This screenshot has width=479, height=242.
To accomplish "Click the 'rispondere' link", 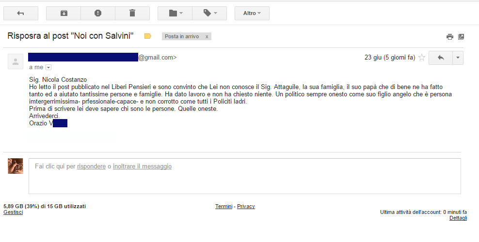I will (91, 166).
